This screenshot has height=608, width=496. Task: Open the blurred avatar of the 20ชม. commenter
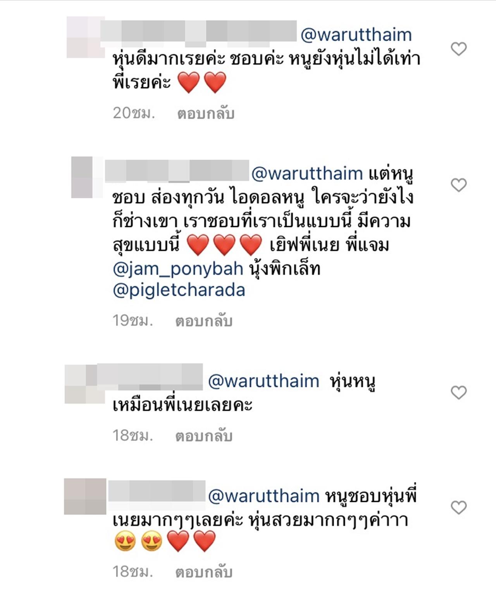tap(85, 37)
